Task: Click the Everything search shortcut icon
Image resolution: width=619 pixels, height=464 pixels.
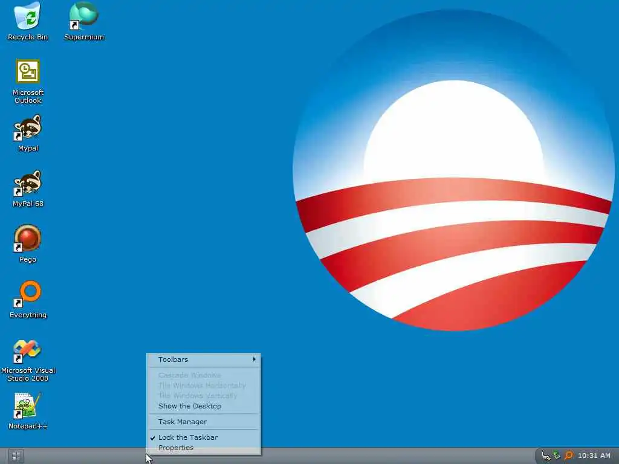Action: click(28, 300)
